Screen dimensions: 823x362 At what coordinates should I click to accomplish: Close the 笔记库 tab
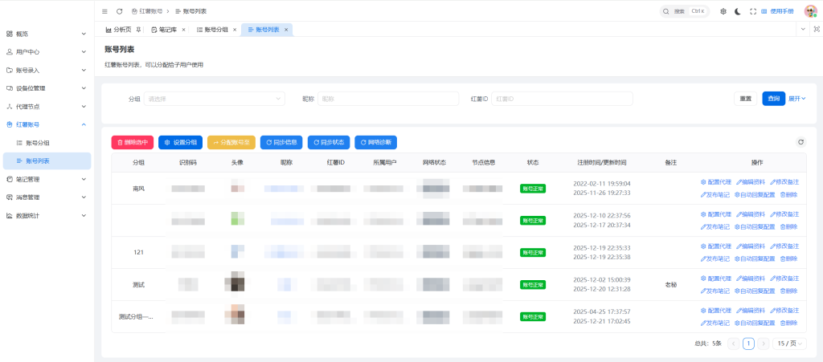184,30
